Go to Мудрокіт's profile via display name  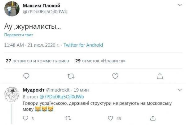(33, 90)
